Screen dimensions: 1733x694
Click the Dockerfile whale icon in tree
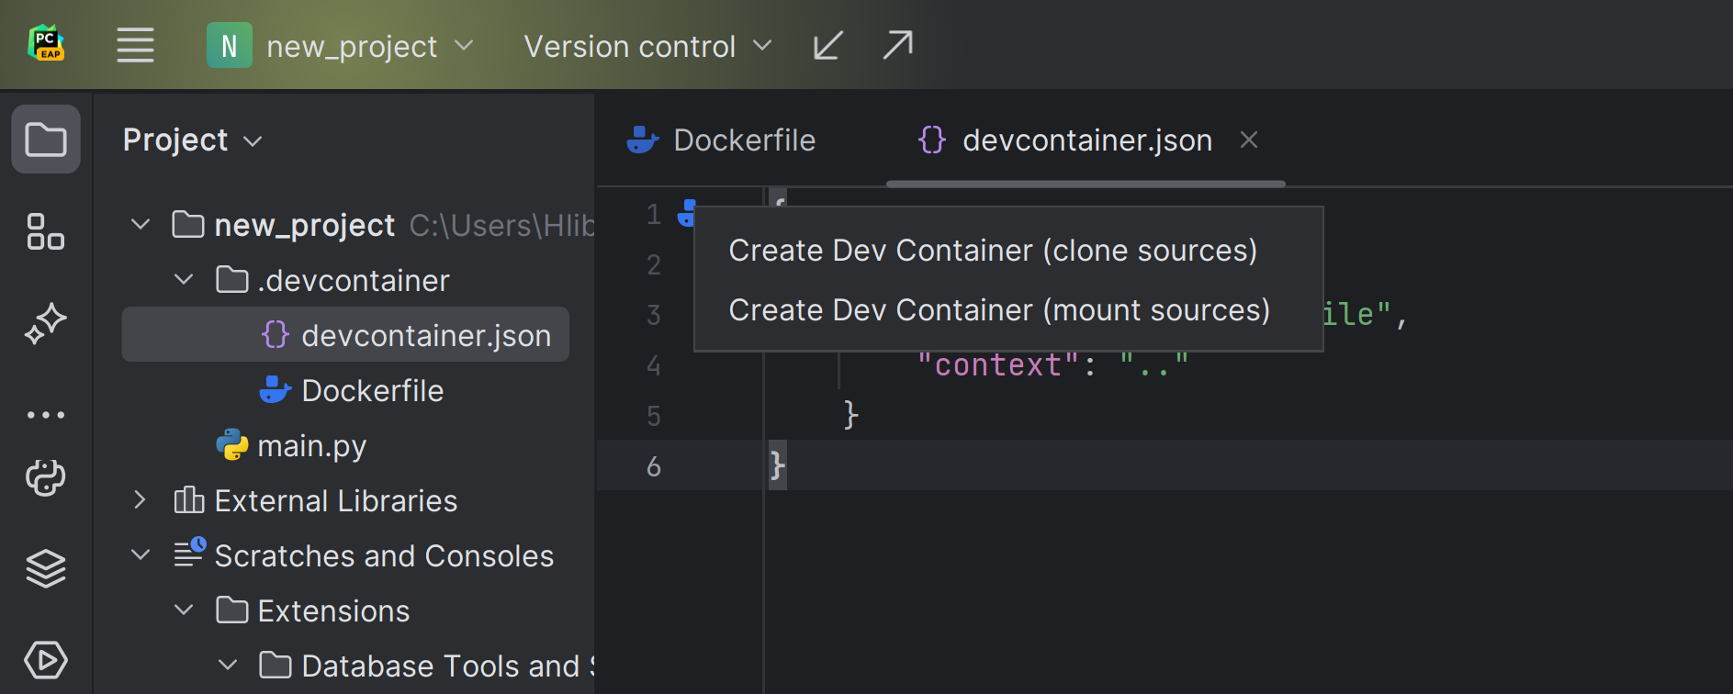pyautogui.click(x=276, y=390)
